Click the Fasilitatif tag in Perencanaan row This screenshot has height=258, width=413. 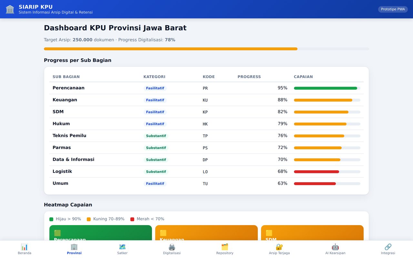point(155,88)
